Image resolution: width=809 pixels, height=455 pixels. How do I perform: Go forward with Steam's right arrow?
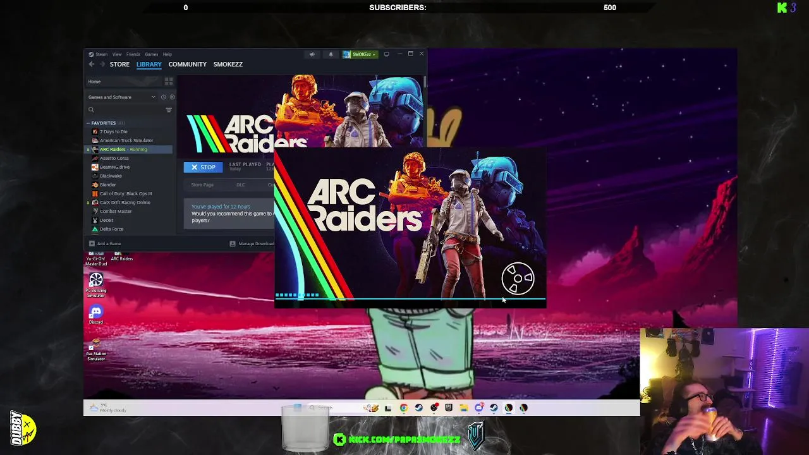click(x=101, y=64)
